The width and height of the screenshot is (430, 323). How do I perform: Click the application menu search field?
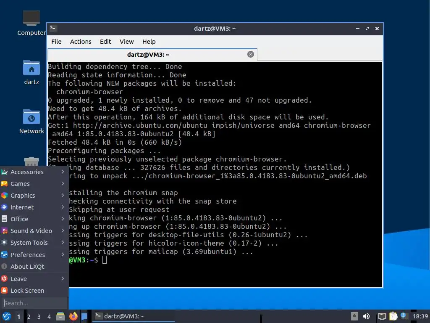[x=34, y=303]
